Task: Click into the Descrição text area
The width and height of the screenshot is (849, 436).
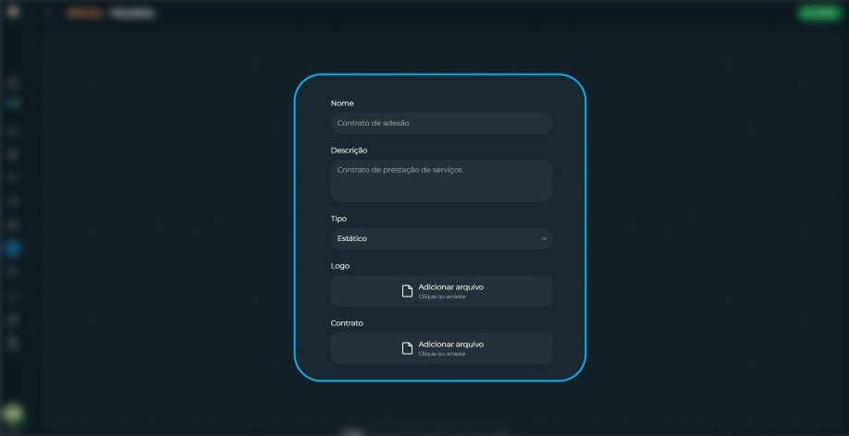Action: pyautogui.click(x=441, y=181)
